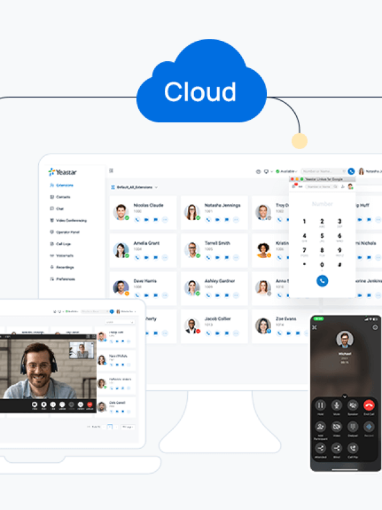Open Video Conferencing from the sidebar
This screenshot has width=382, height=510.
pos(71,221)
